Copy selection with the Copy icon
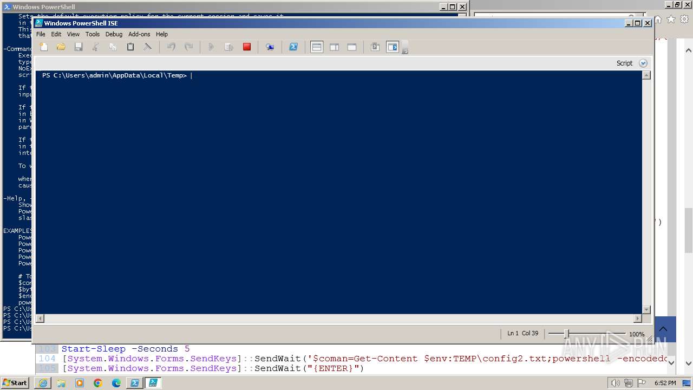The height and width of the screenshot is (390, 693). pos(113,47)
